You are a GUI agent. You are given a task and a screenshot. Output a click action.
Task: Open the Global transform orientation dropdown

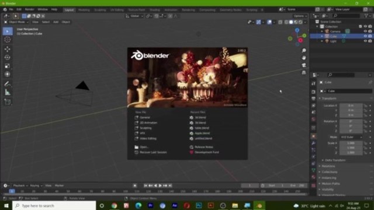(x=134, y=16)
